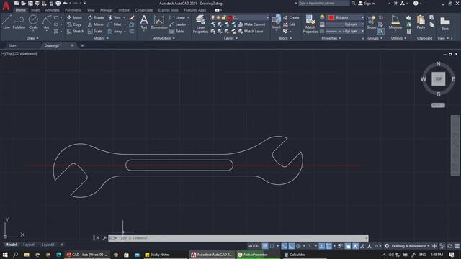Toggle polar tracking in status bar
The image size is (461, 259).
298,246
